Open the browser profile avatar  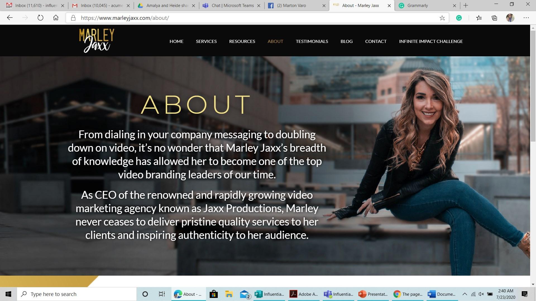510,18
